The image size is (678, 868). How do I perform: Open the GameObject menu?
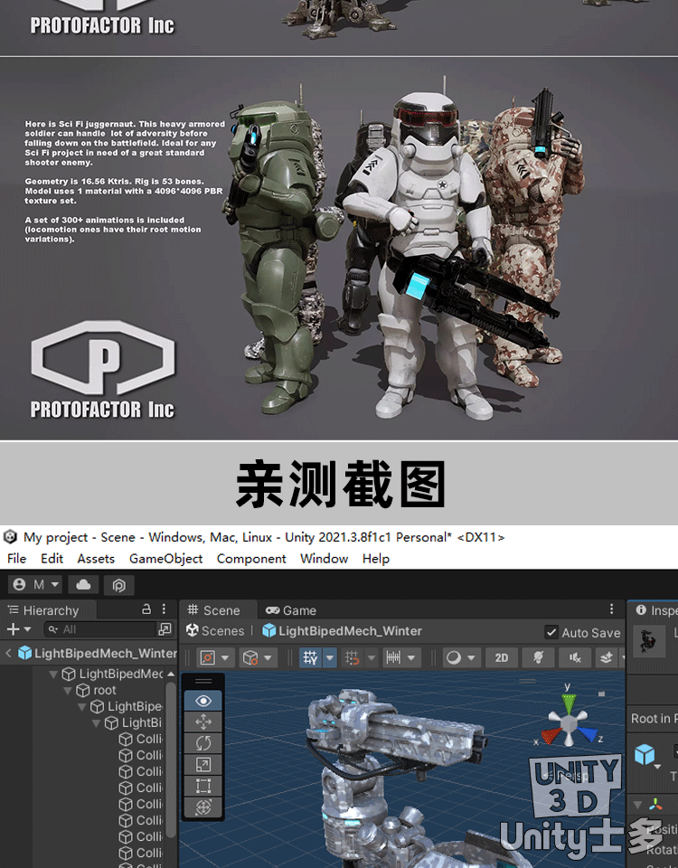pos(166,559)
